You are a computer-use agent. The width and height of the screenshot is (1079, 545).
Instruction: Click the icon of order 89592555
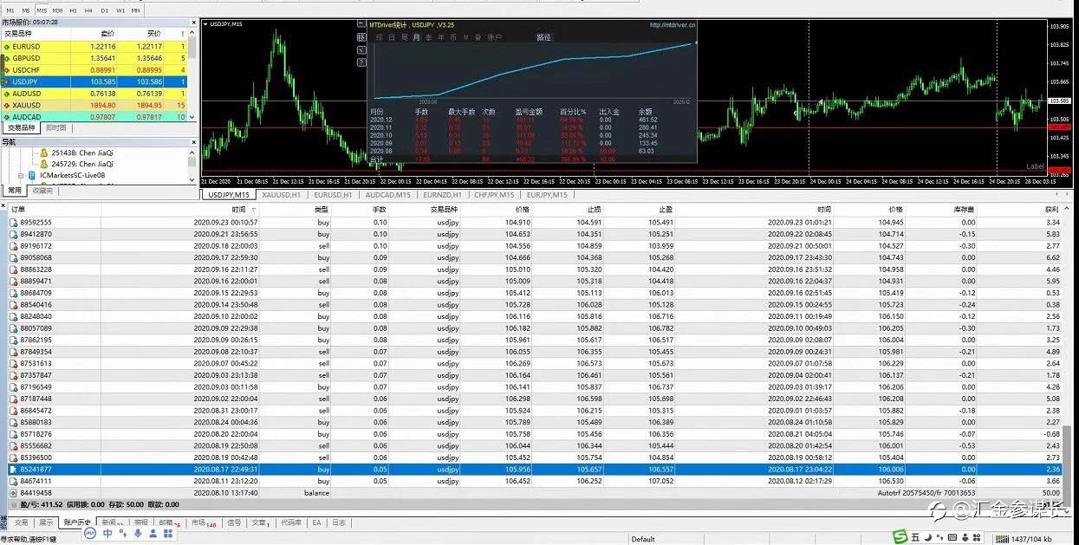click(x=13, y=222)
